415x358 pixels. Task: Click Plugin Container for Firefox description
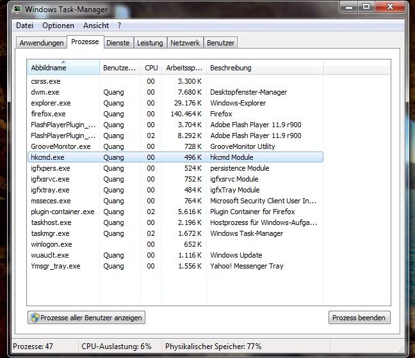[252, 212]
